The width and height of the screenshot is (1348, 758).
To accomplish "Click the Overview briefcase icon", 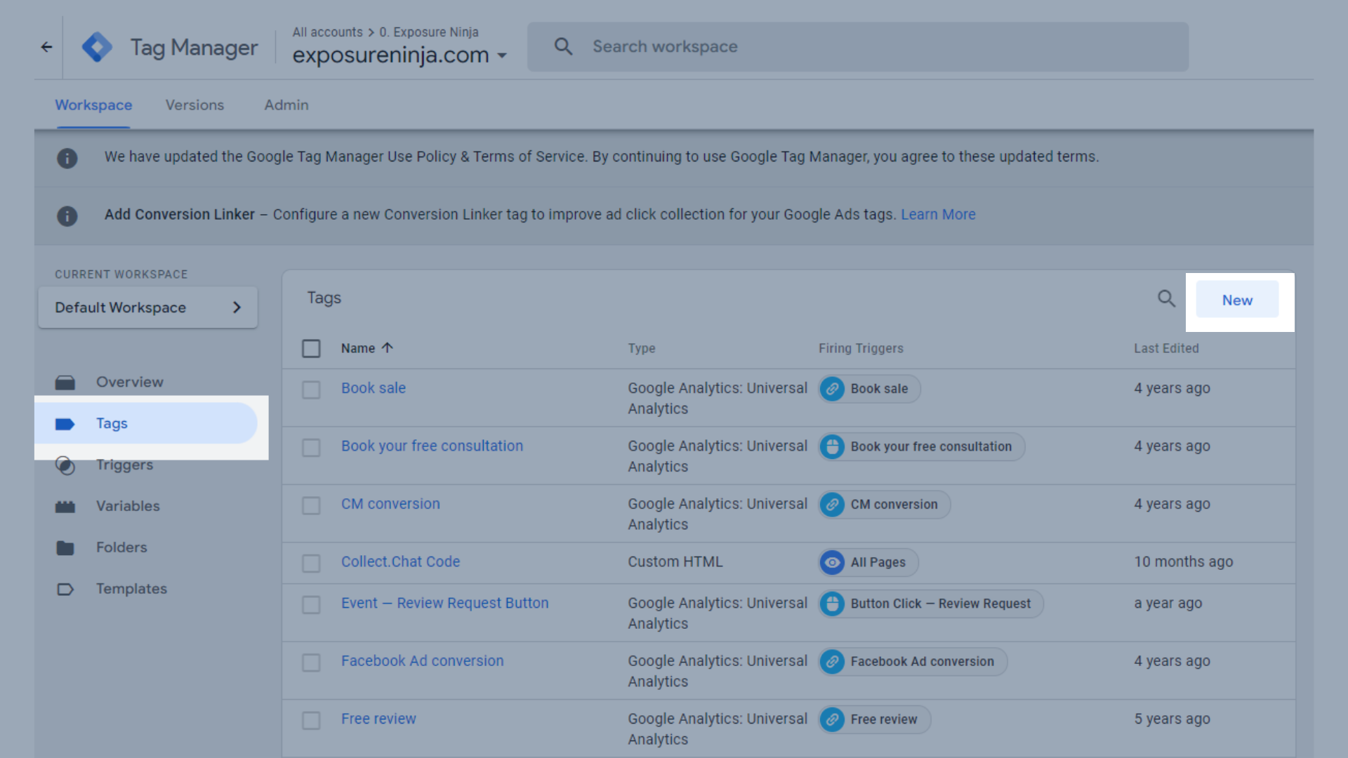I will 65,383.
